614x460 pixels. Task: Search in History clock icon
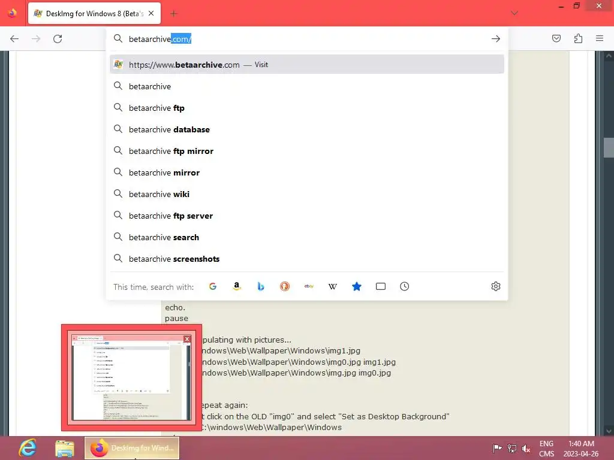click(405, 286)
